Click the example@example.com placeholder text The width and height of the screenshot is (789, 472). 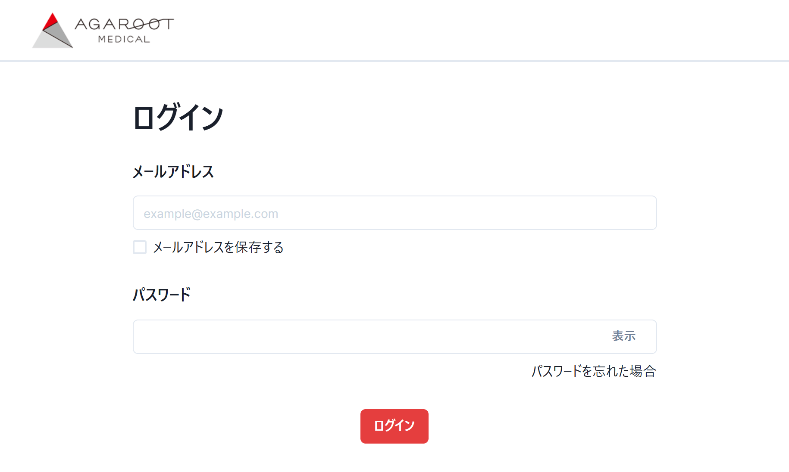point(211,214)
